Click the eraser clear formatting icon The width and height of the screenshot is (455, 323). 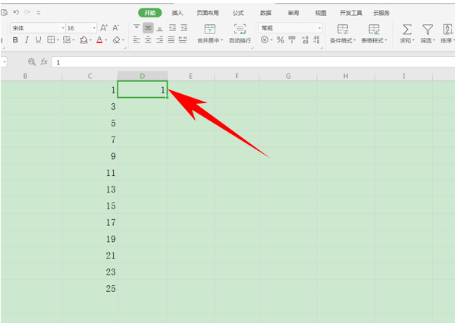[117, 39]
